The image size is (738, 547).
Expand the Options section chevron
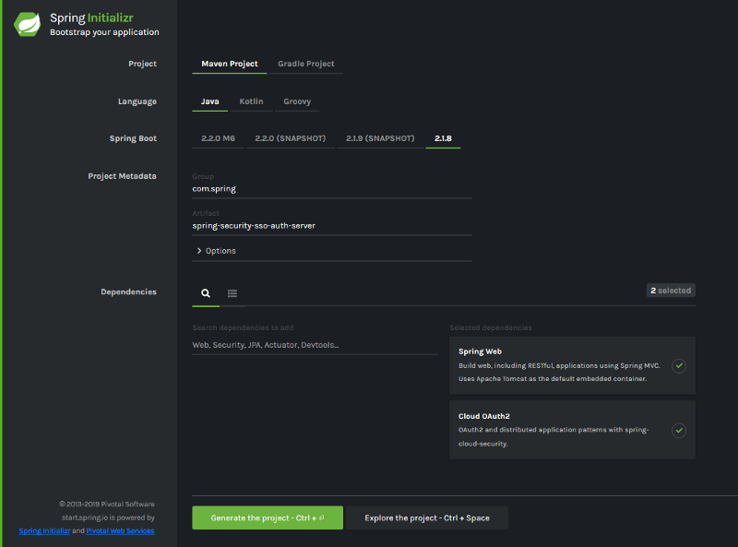199,251
